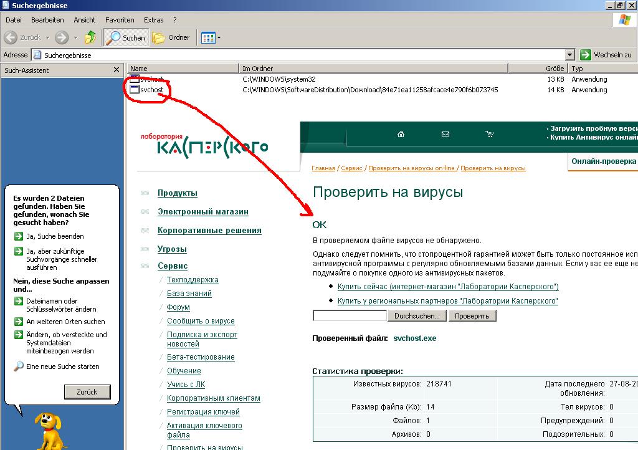Open the Форум link
Image resolution: width=638 pixels, height=450 pixels.
pyautogui.click(x=178, y=307)
